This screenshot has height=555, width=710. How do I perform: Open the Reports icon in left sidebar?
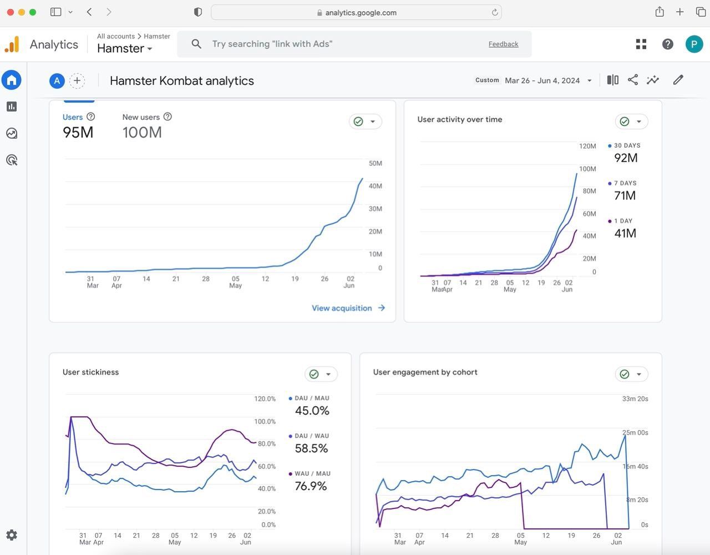pos(12,107)
